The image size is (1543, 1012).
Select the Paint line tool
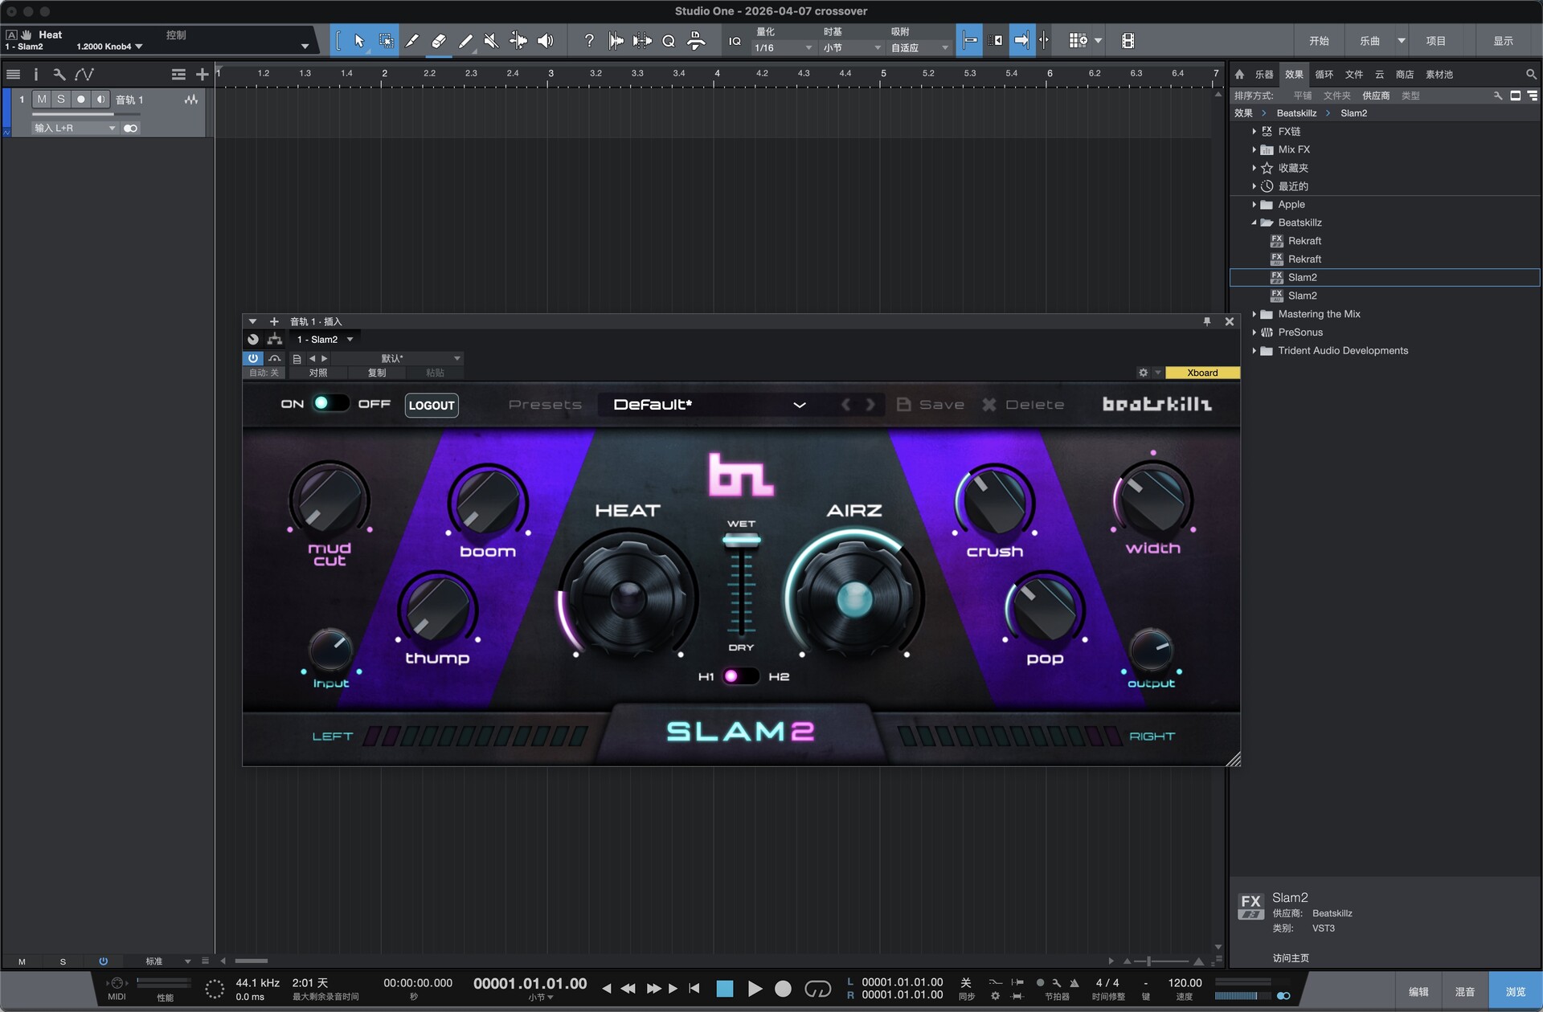(x=465, y=41)
